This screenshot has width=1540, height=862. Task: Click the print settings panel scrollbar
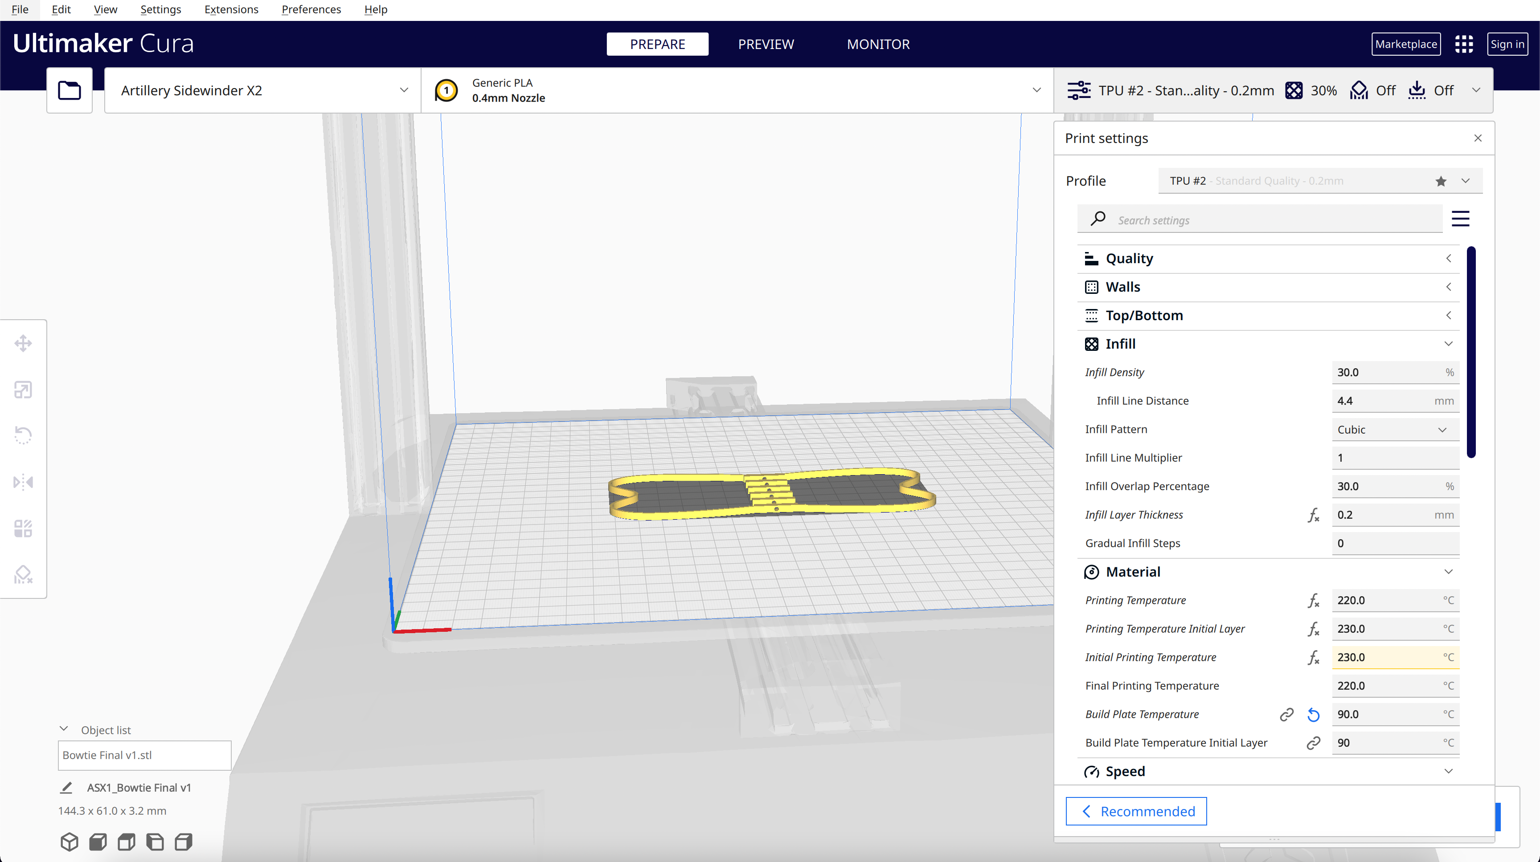pos(1471,352)
